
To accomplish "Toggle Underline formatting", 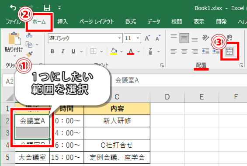I will click(73, 52).
